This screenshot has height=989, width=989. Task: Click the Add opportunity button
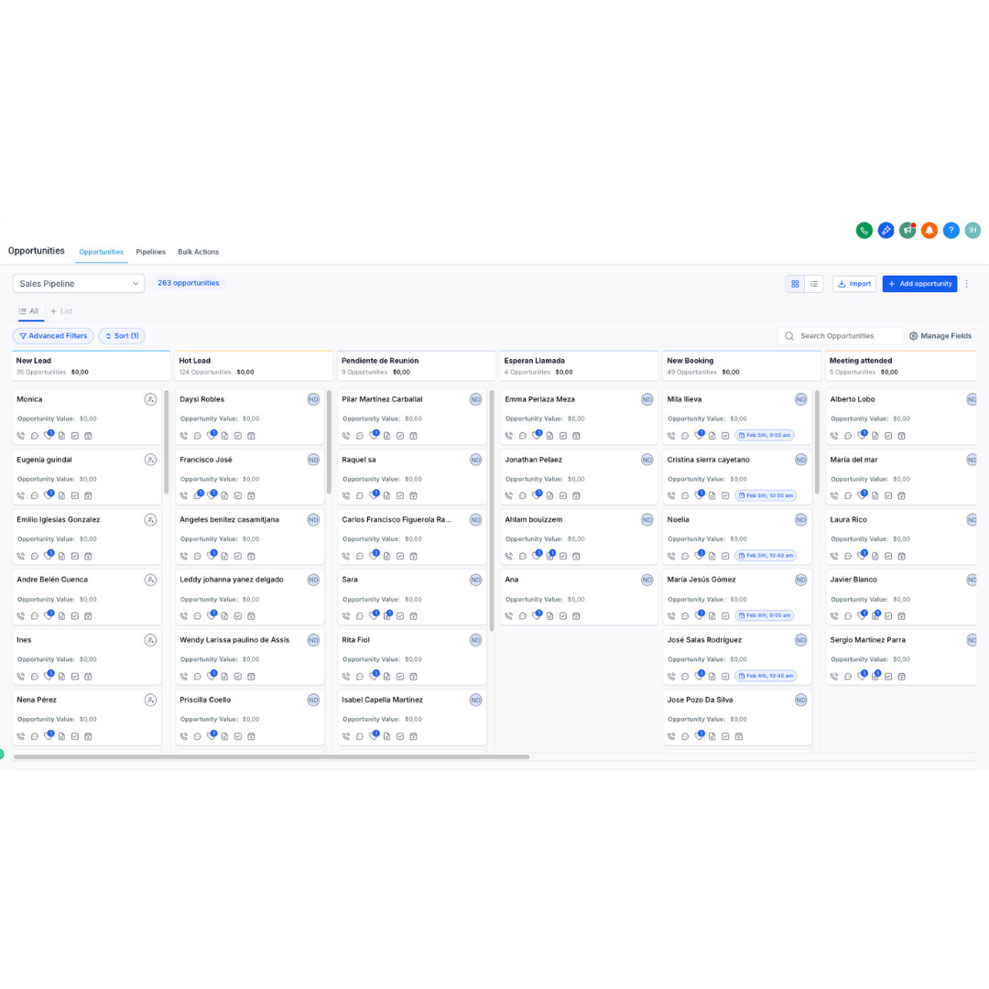(x=919, y=284)
